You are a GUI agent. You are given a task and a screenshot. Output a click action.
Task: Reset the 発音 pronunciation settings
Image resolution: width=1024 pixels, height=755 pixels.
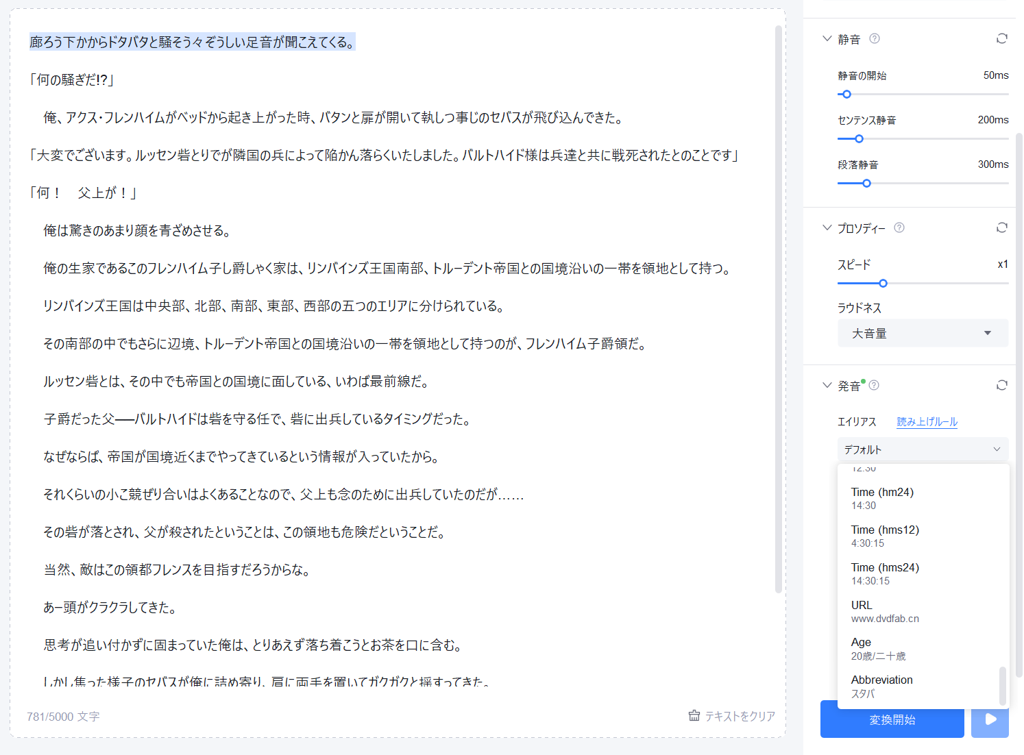coord(1002,385)
